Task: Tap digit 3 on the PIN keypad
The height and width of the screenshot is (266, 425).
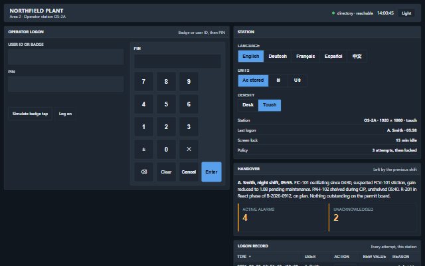Action: click(x=189, y=127)
